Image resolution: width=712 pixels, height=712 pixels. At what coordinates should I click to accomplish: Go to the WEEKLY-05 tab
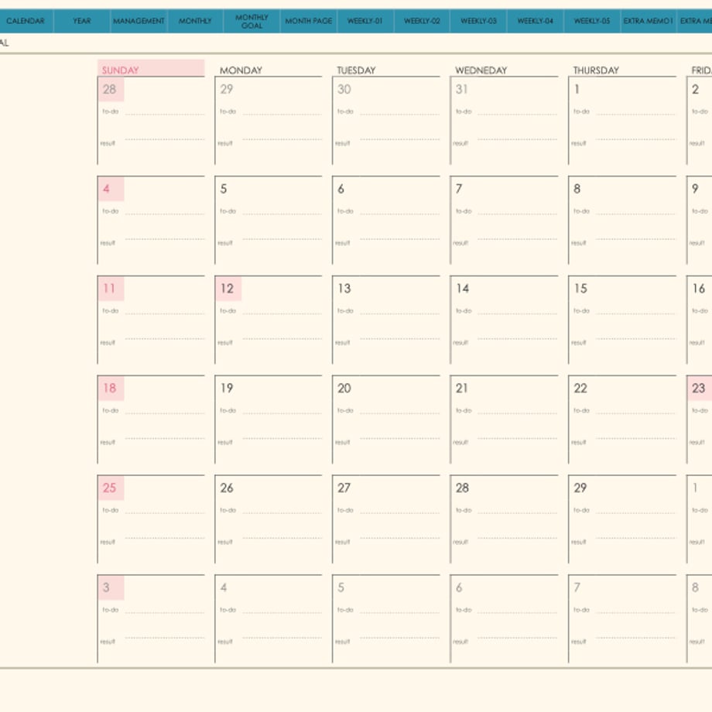pos(592,21)
